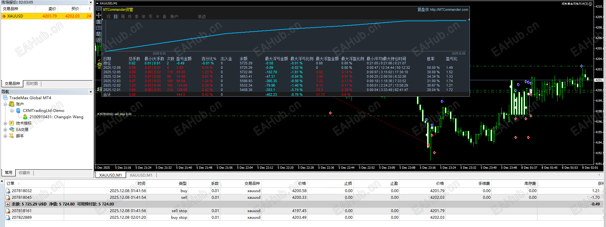This screenshot has width=606, height=227.
Task: Click the 4201.79 bid price for XAUUSD
Action: pos(49,16)
